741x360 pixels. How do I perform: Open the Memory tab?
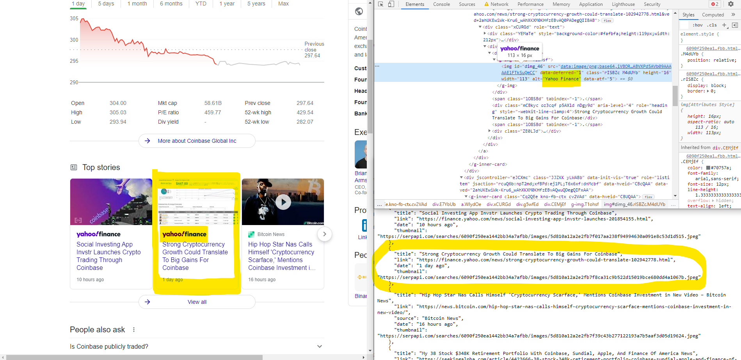pos(561,4)
